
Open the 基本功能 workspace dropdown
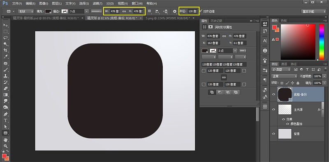(313, 11)
